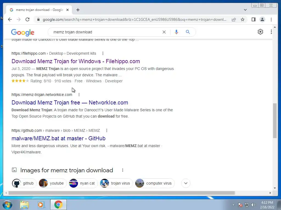The width and height of the screenshot is (281, 210).
Task: Select the computer virus image filter chip
Action: pos(155,183)
